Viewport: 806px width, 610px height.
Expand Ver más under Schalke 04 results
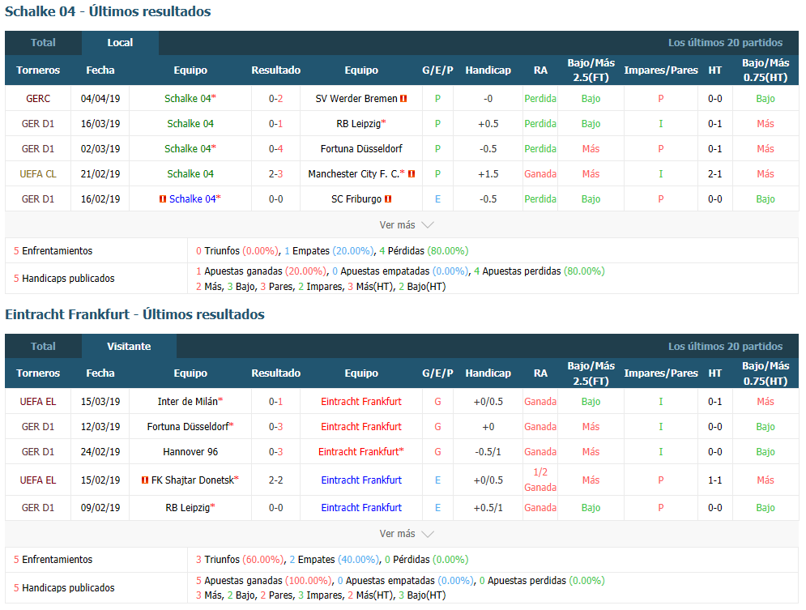pos(407,225)
